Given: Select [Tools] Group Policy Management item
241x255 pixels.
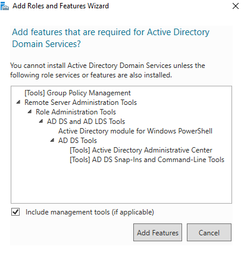Looking at the screenshot, I should (77, 93).
